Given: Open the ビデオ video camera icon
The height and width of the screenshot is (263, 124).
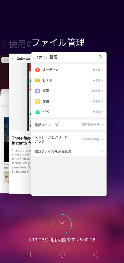Looking at the screenshot, I should [x=38, y=80].
